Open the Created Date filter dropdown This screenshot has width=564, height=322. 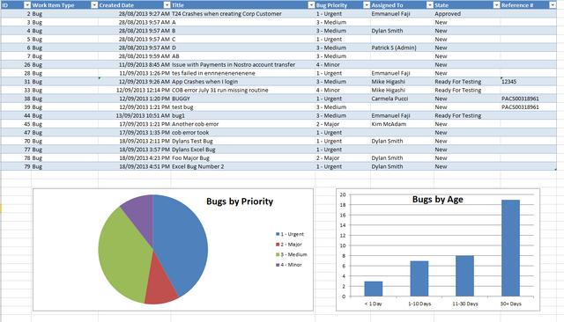(167, 5)
